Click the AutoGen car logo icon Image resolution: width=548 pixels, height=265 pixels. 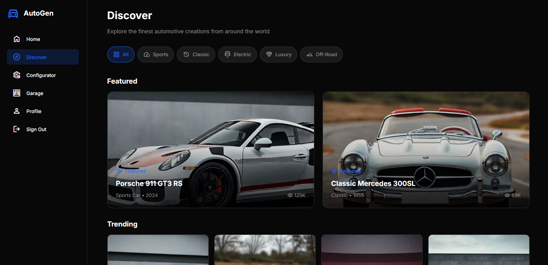[x=13, y=14]
